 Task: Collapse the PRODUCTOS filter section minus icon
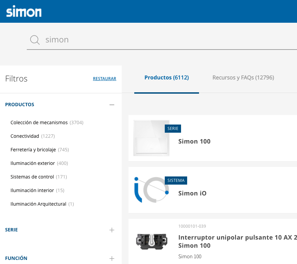tap(112, 105)
